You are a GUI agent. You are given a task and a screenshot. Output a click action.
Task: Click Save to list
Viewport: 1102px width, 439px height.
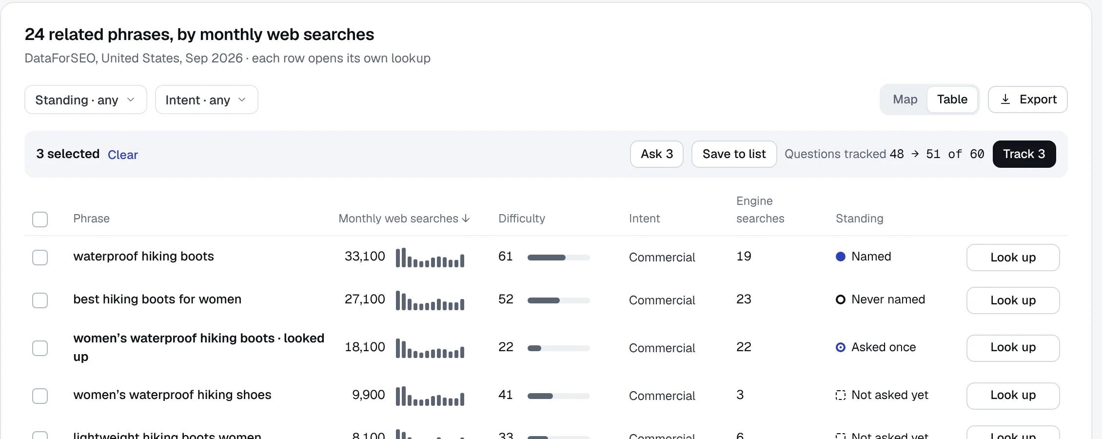[734, 154]
